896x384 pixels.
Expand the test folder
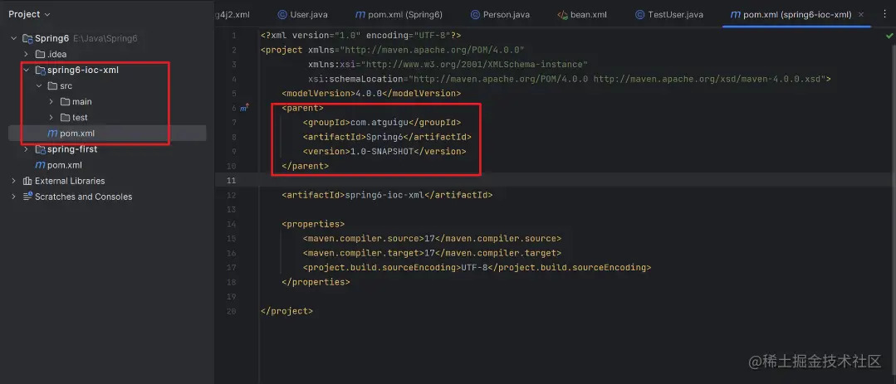[x=51, y=118]
